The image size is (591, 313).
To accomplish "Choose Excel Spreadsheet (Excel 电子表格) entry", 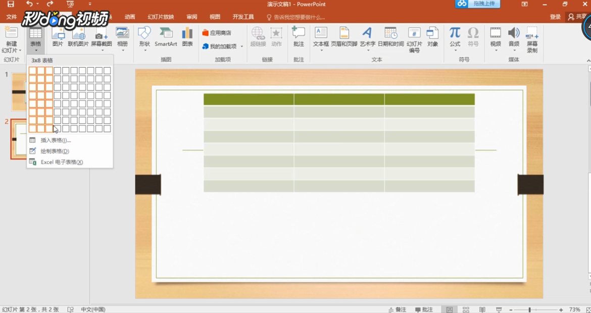I will (70, 162).
